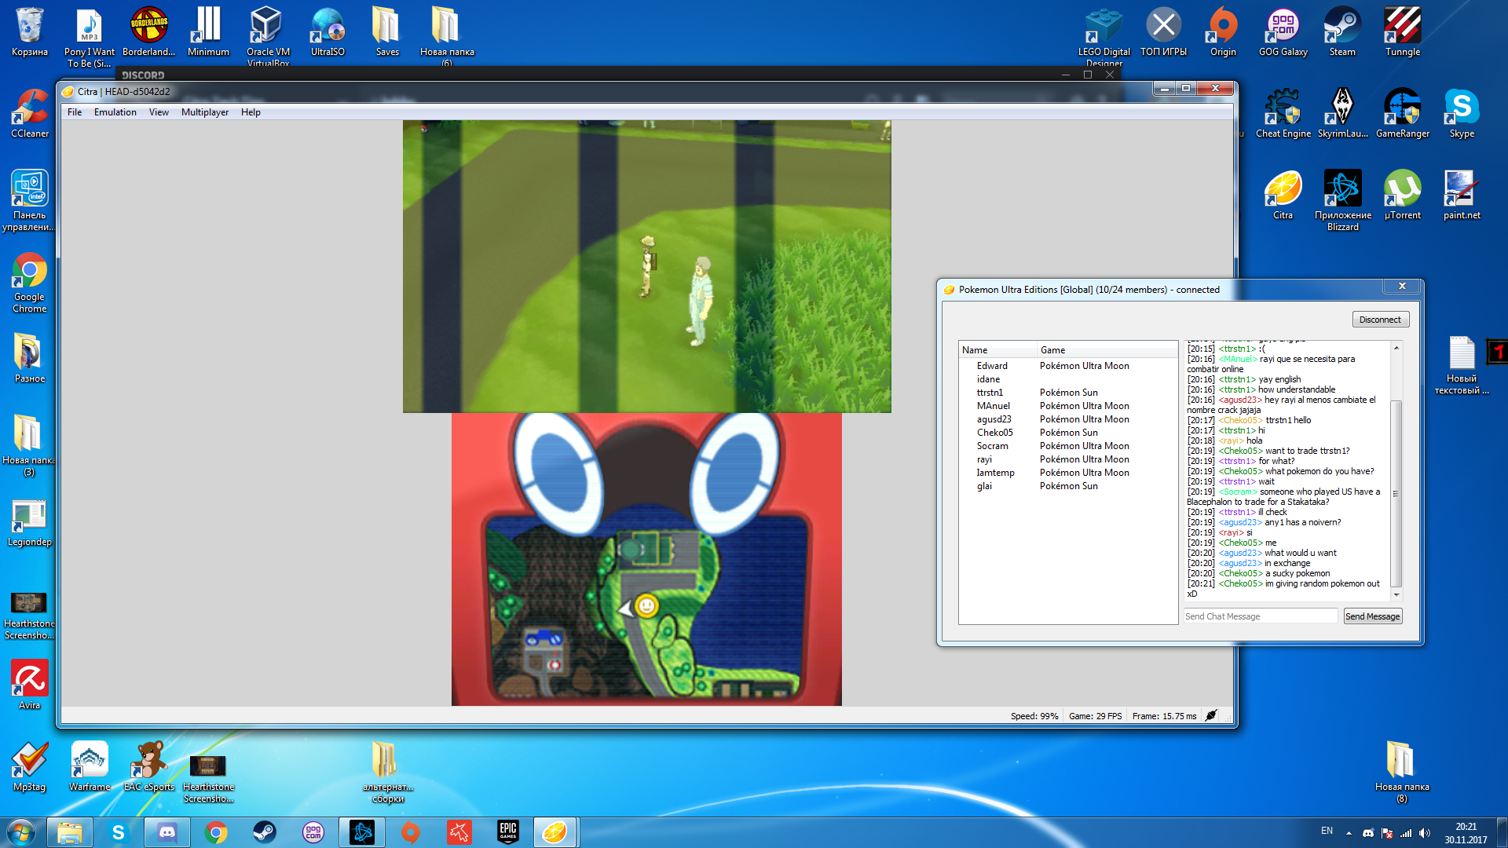Select member rayi in the room list
This screenshot has width=1508, height=848.
[1068, 459]
